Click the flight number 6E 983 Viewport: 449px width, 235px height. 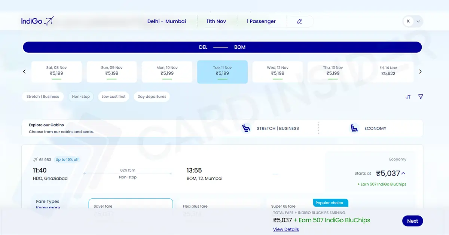(x=45, y=159)
